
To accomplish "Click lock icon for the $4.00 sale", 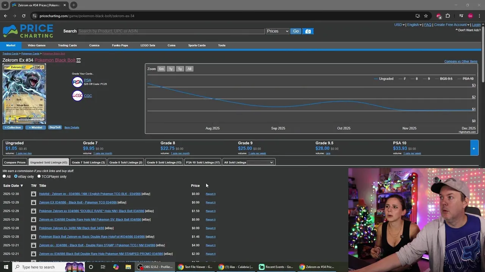I will click(33, 245).
